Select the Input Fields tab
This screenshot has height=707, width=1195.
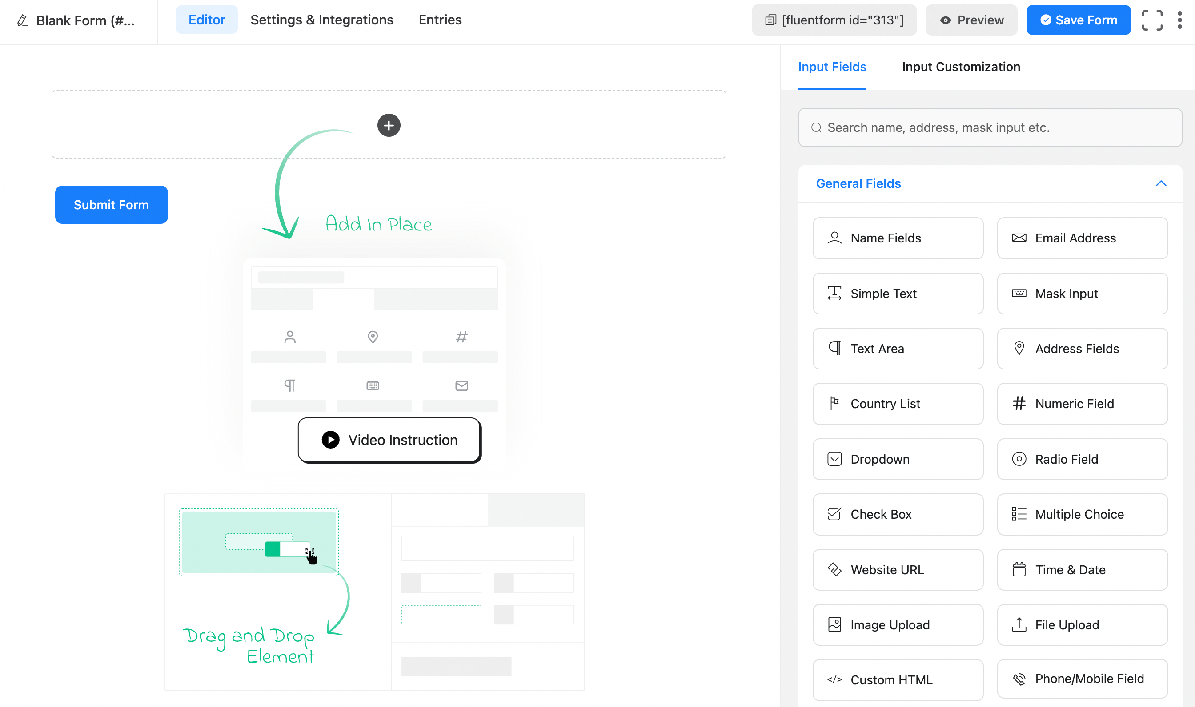832,67
